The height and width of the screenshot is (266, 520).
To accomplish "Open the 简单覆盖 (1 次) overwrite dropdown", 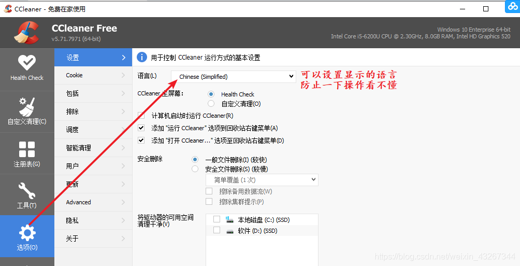I will (x=262, y=179).
